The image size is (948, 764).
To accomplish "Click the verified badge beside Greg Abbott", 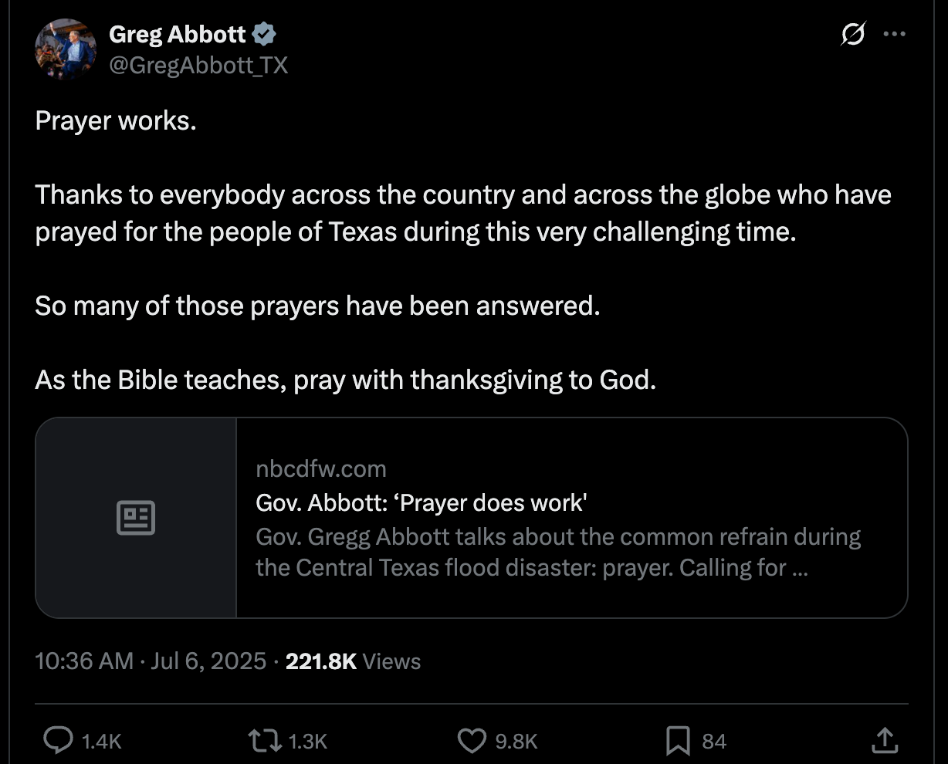I will click(265, 32).
